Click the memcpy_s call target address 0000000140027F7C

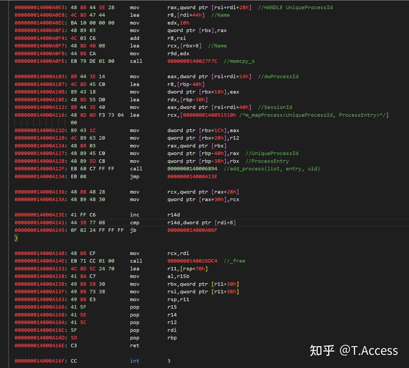point(192,61)
